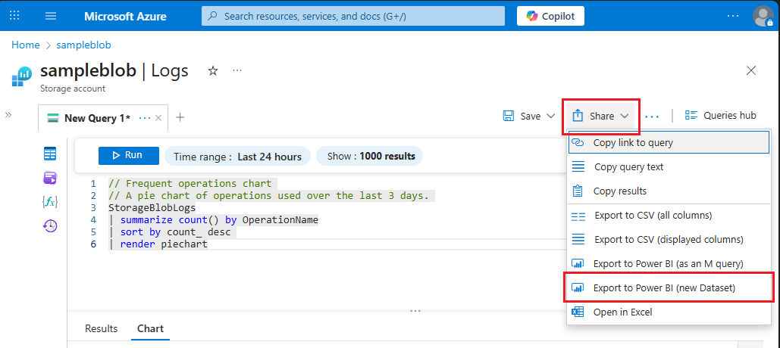Switch to the Results tab

point(102,328)
